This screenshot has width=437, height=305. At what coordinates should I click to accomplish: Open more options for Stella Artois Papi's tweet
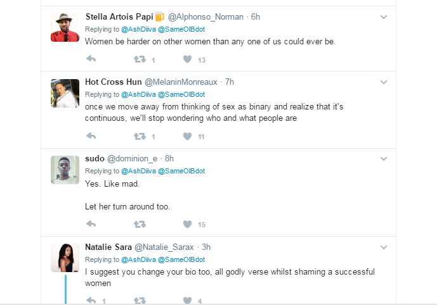pos(384,17)
